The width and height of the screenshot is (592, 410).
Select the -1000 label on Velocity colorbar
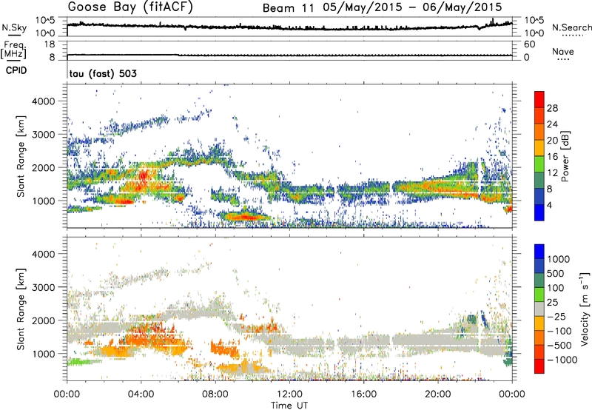click(x=563, y=360)
